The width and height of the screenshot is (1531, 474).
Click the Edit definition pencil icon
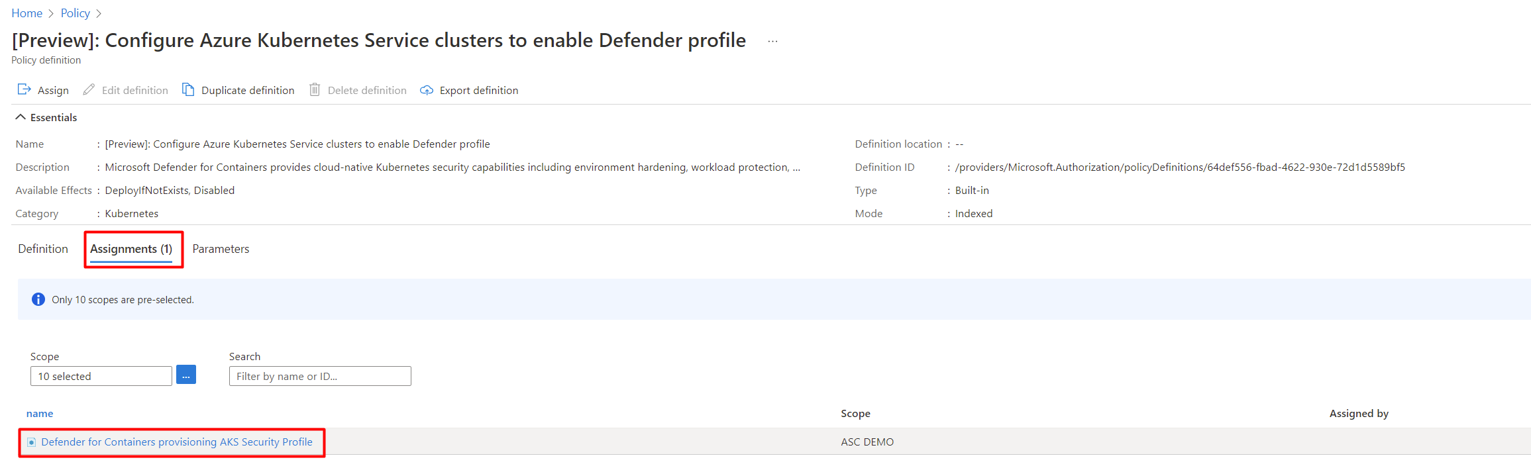[x=89, y=89]
